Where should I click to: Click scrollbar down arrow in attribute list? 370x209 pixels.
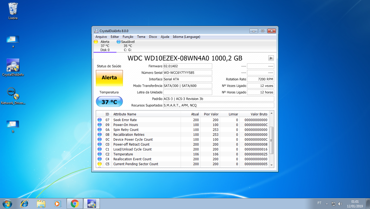click(x=271, y=165)
